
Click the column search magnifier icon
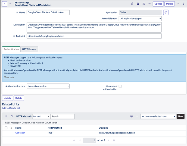(11, 128)
